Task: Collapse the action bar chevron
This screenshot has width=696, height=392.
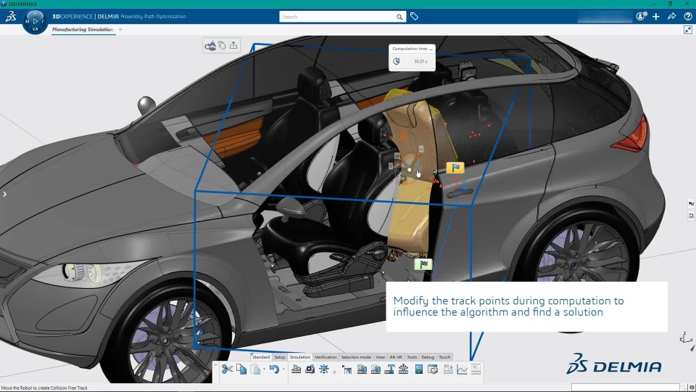Action: coord(216,365)
